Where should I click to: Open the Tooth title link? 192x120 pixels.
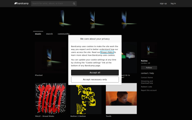(108, 116)
